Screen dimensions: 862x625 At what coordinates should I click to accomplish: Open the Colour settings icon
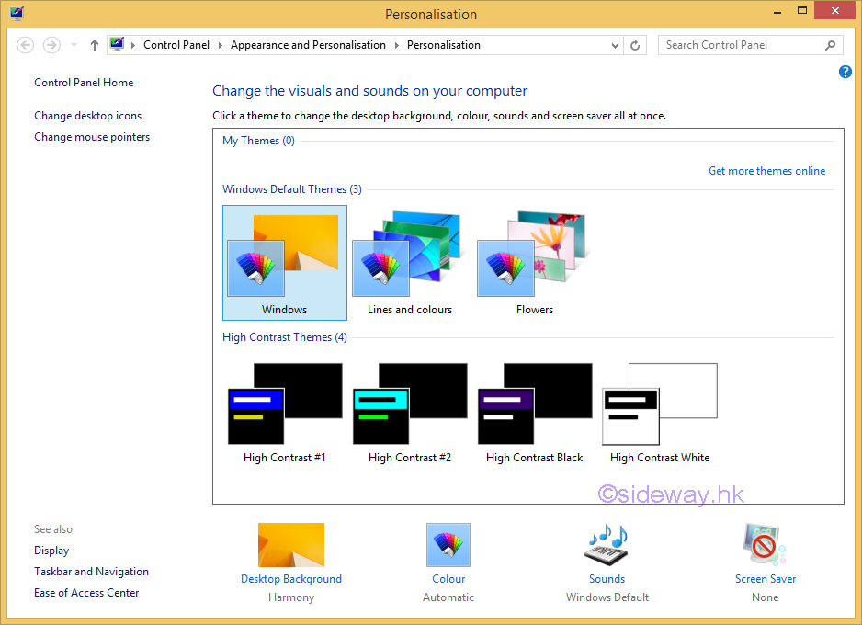pyautogui.click(x=448, y=545)
